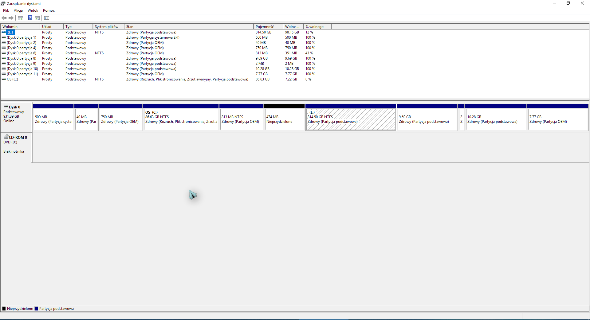Click the drive icon of volume (E:) row
Screen dimensions: 590x320
click(x=4, y=32)
